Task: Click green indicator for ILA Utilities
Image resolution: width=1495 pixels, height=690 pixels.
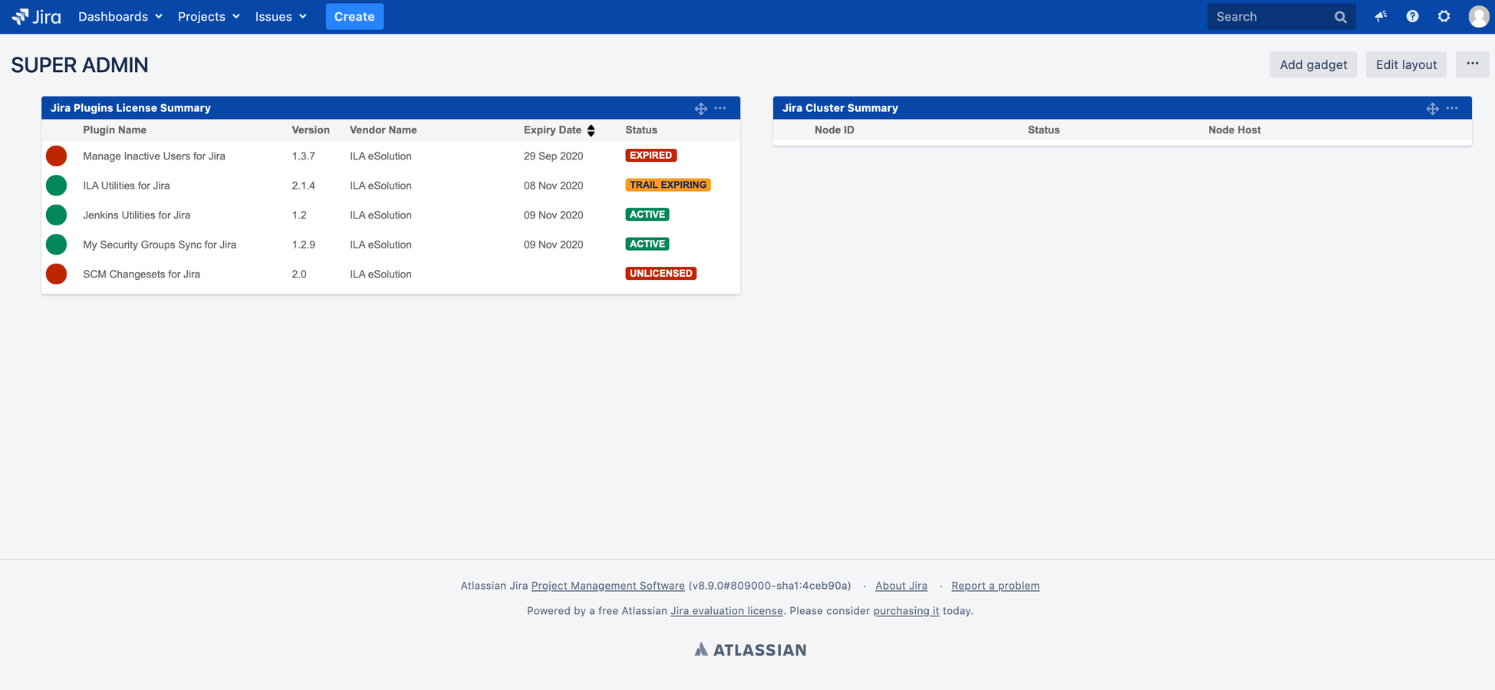Action: coord(56,186)
